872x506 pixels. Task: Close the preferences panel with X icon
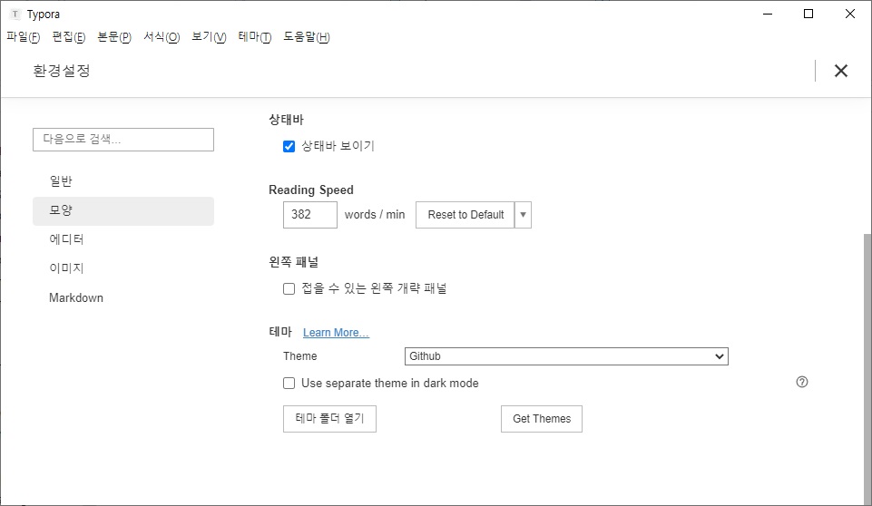pos(841,71)
